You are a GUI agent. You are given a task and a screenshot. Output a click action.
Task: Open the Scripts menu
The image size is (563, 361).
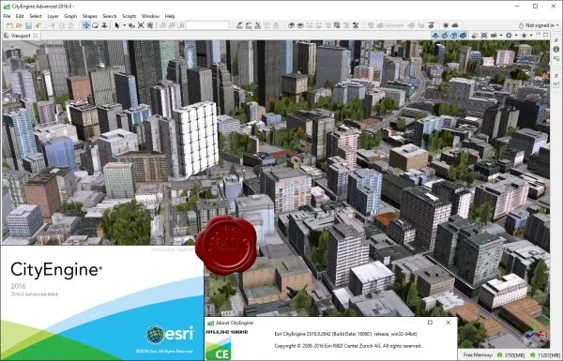pyautogui.click(x=129, y=16)
